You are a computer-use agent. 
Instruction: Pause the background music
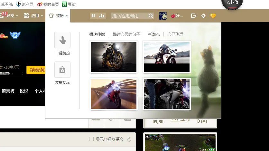pyautogui.click(x=93, y=16)
